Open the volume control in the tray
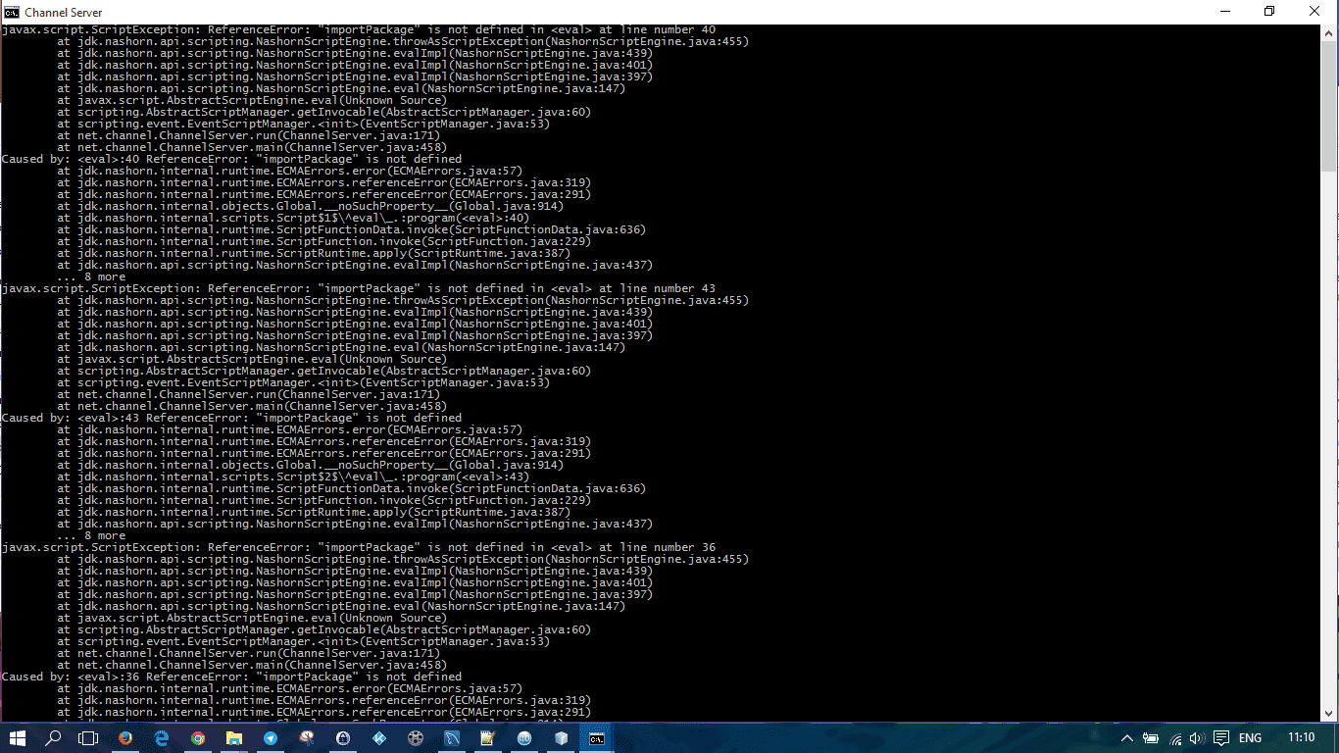Image resolution: width=1339 pixels, height=753 pixels. click(x=1197, y=737)
